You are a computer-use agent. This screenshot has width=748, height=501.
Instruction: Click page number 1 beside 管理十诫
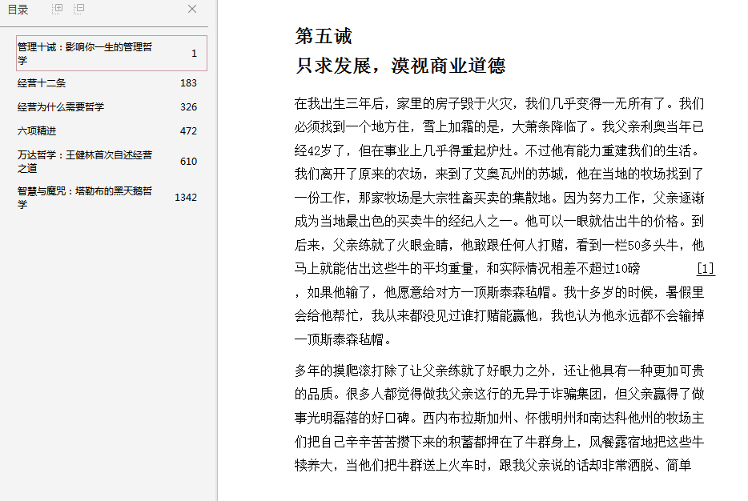[194, 54]
